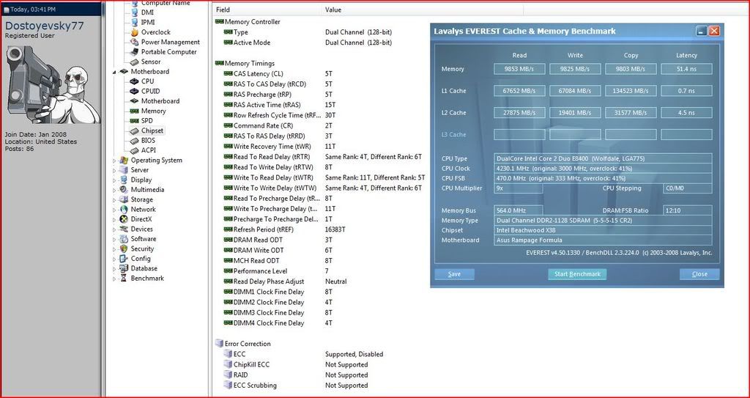Click the CPU Clock 4230.1 MHz field

tap(603, 169)
